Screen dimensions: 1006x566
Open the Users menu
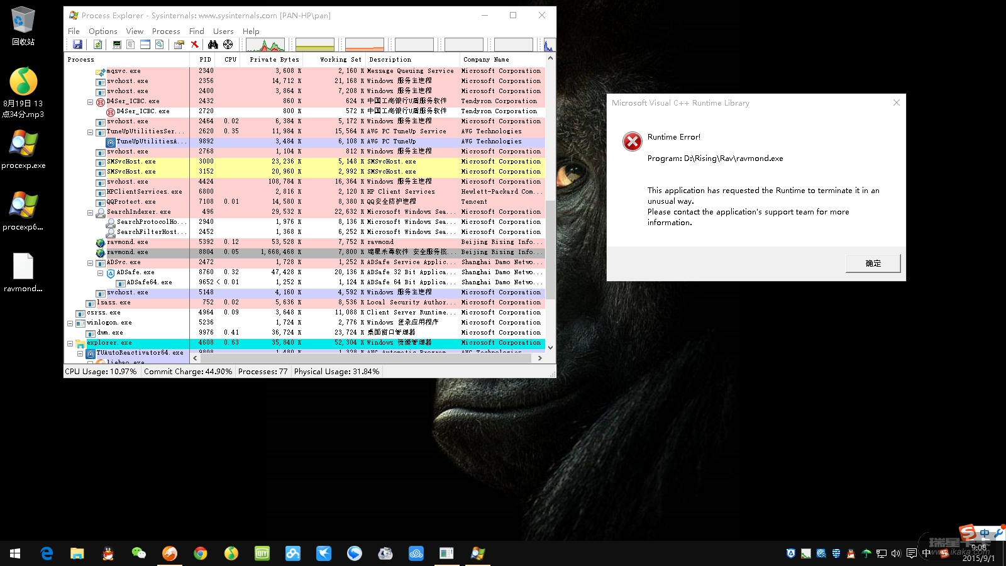coord(223,31)
